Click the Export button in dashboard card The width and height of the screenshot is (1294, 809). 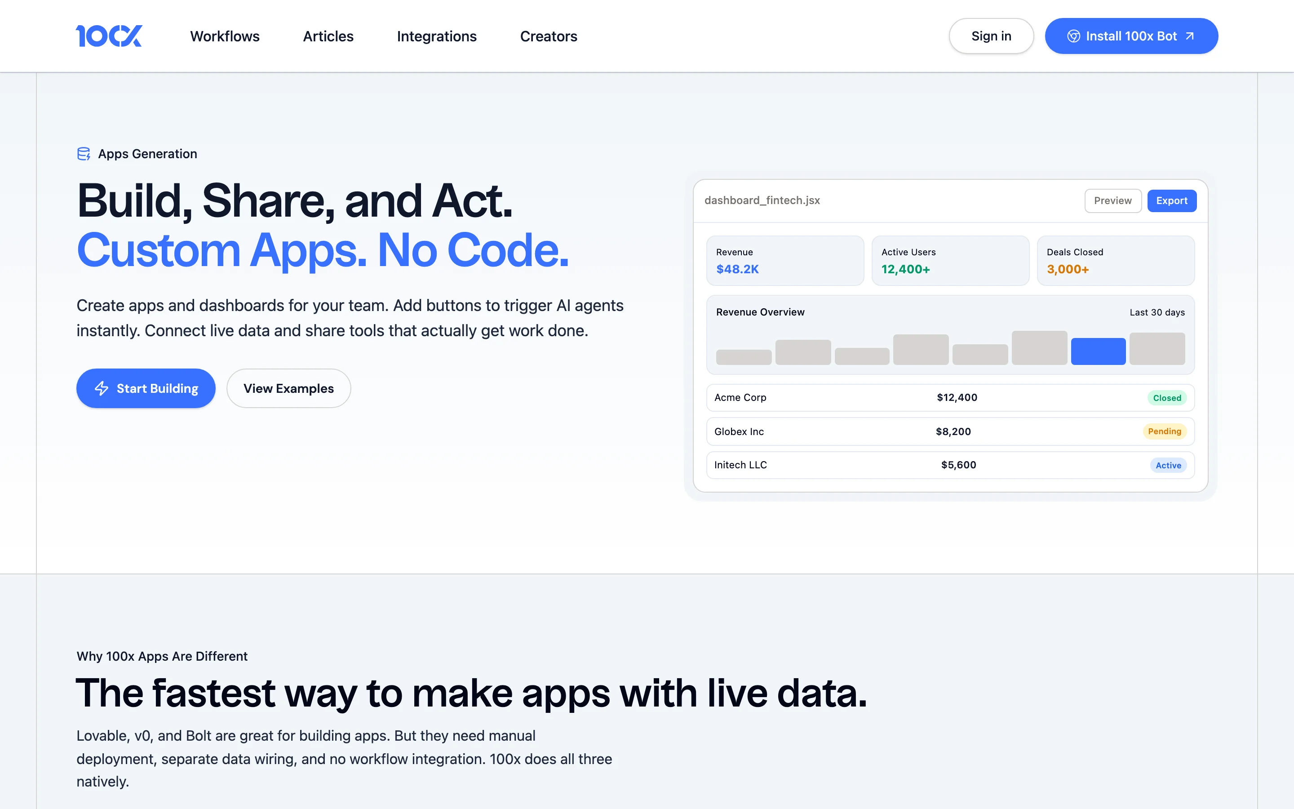pyautogui.click(x=1171, y=200)
